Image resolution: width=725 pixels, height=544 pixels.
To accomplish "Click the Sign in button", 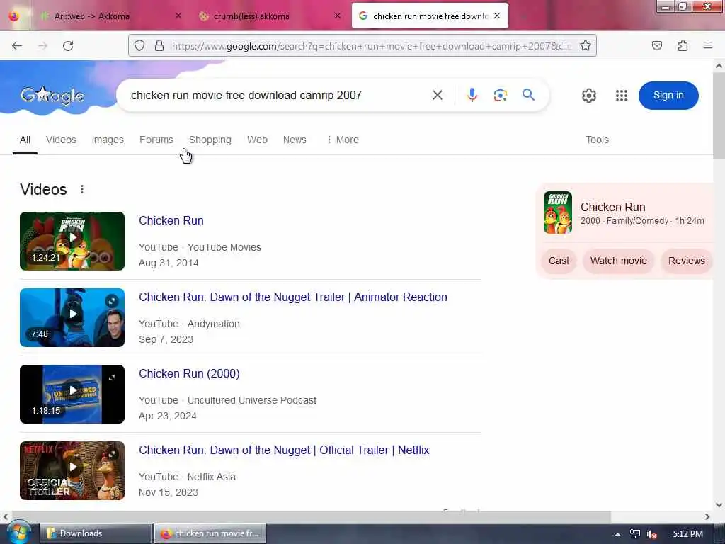I will pyautogui.click(x=668, y=96).
